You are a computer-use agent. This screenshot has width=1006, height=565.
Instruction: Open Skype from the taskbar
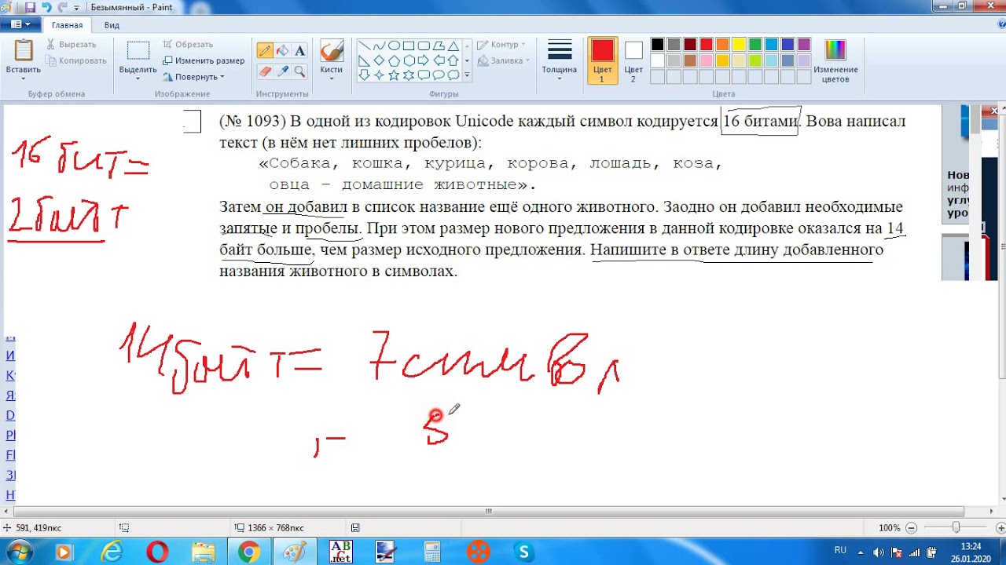[x=524, y=552]
